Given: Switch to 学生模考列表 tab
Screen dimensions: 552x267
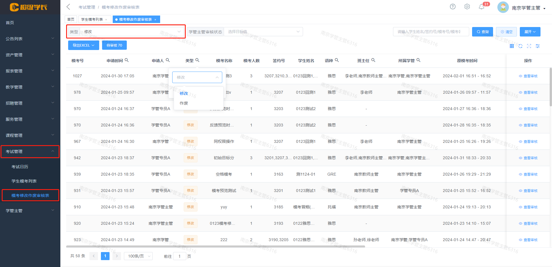Looking at the screenshot, I should (92, 19).
